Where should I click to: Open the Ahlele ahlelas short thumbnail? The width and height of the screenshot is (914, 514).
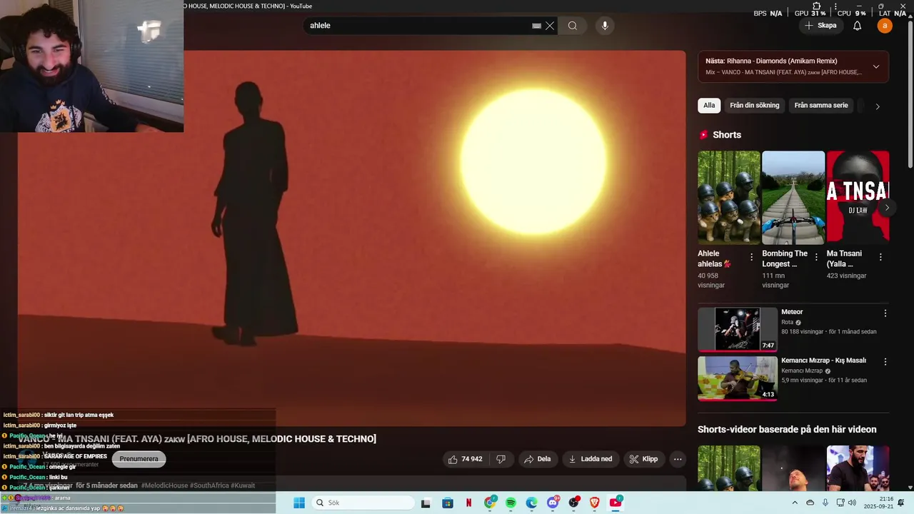click(x=729, y=197)
